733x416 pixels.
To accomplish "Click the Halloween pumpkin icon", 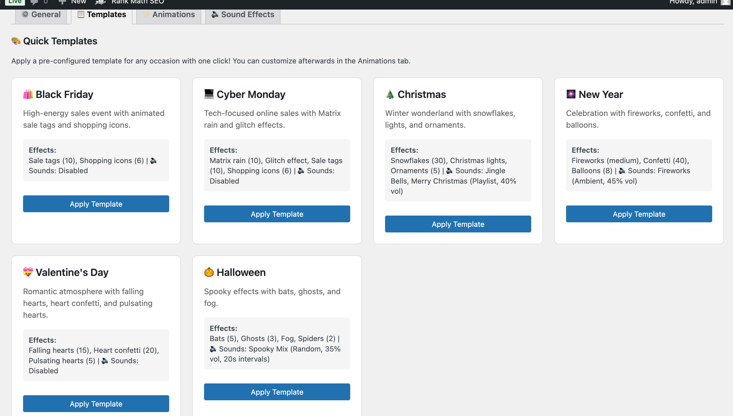I will click(209, 272).
